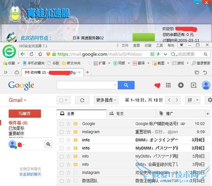This screenshot has height=186, width=212.
Task: Search chat contacts magnifier button
Action: [48, 144]
